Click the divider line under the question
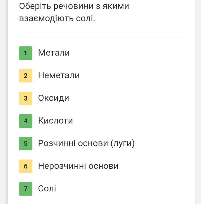The image size is (201, 204). click(x=102, y=37)
